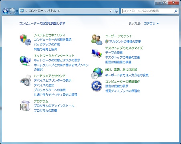
Task: Open the address bar history dropdown
Action: pyautogui.click(x=111, y=11)
